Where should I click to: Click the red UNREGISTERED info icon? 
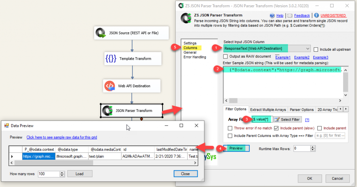click(316, 16)
